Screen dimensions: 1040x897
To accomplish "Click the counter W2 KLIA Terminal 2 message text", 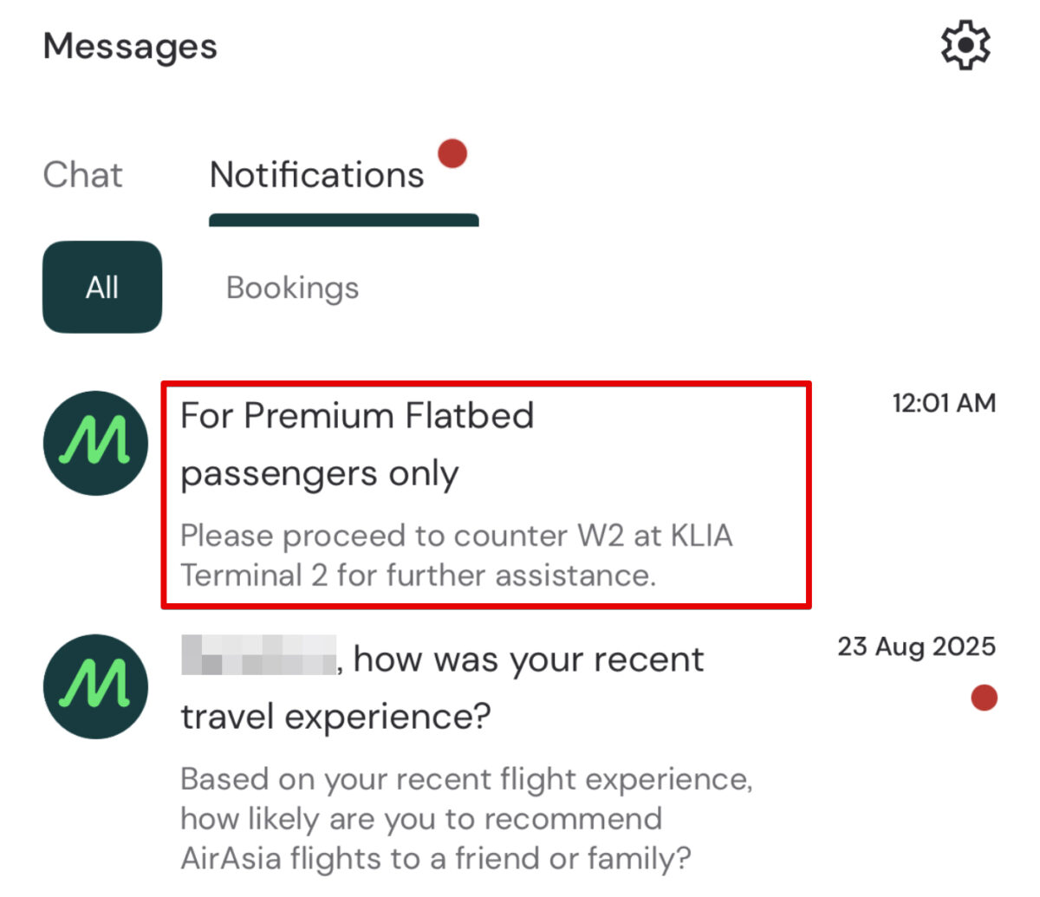I will [x=456, y=555].
